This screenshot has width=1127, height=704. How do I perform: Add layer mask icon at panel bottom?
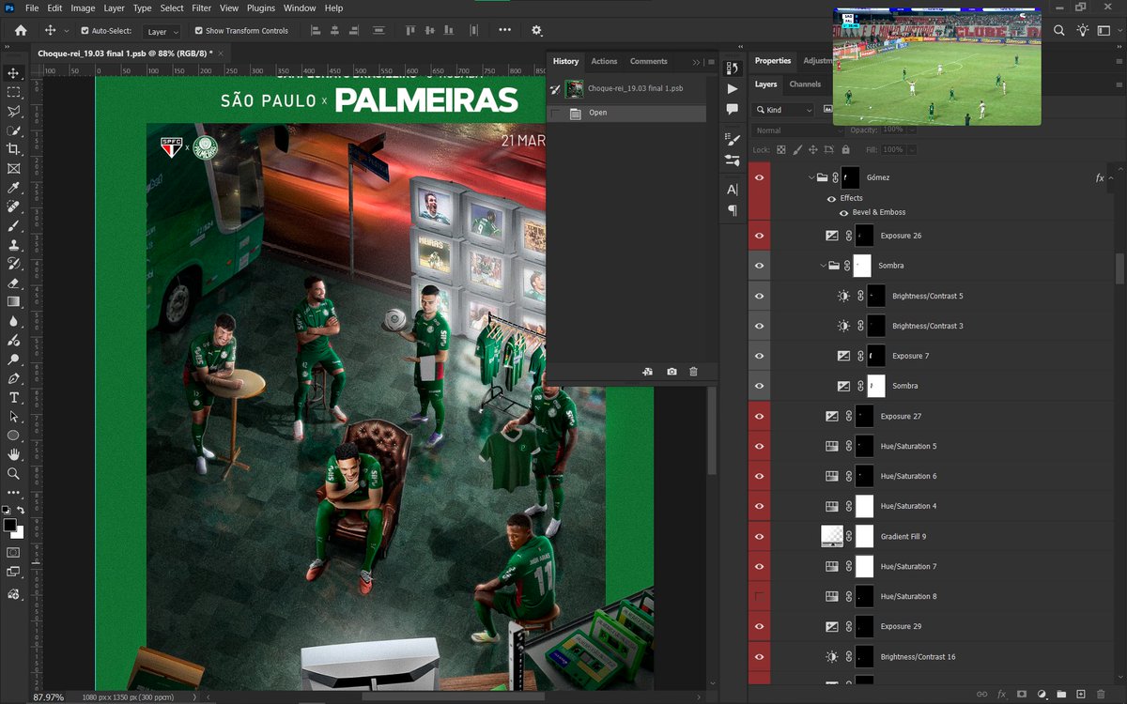[x=1022, y=694]
